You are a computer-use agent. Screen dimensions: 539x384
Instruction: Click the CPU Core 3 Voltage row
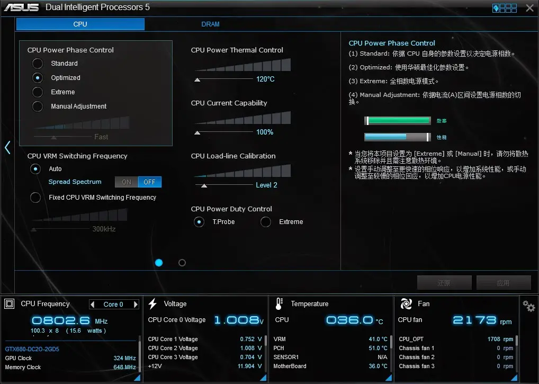coord(205,357)
